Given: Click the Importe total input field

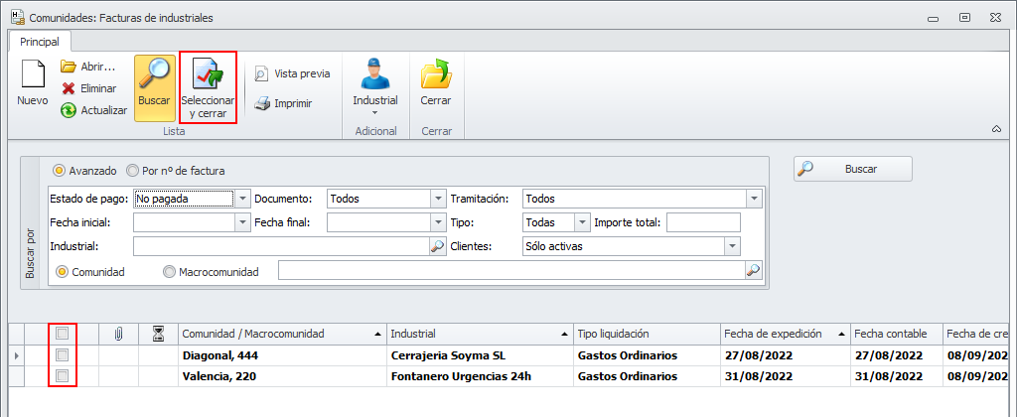Looking at the screenshot, I should [703, 222].
